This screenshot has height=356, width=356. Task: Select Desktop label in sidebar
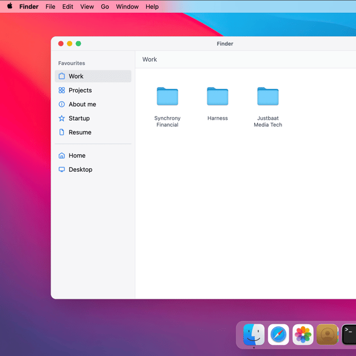coord(80,170)
